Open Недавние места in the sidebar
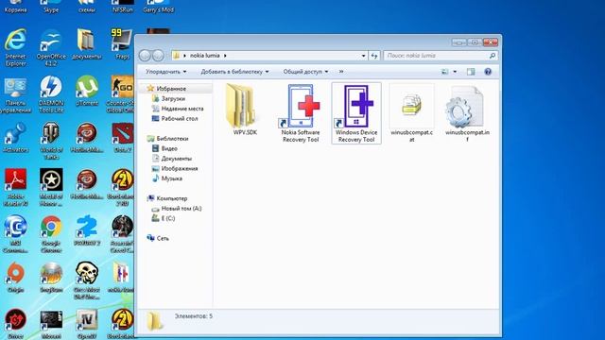The image size is (605, 340). (x=182, y=109)
